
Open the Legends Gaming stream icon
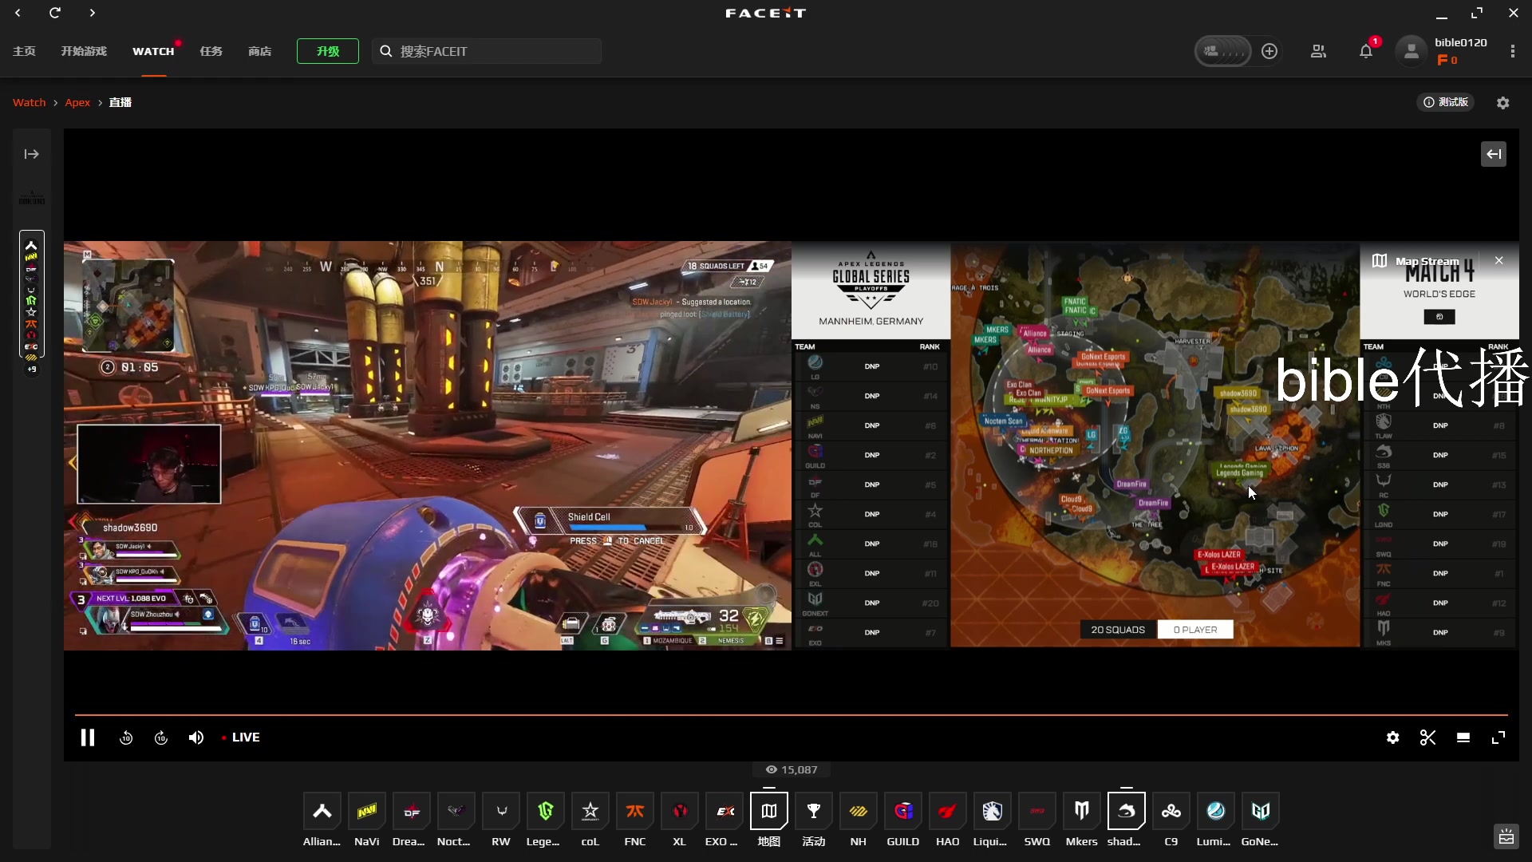[546, 811]
